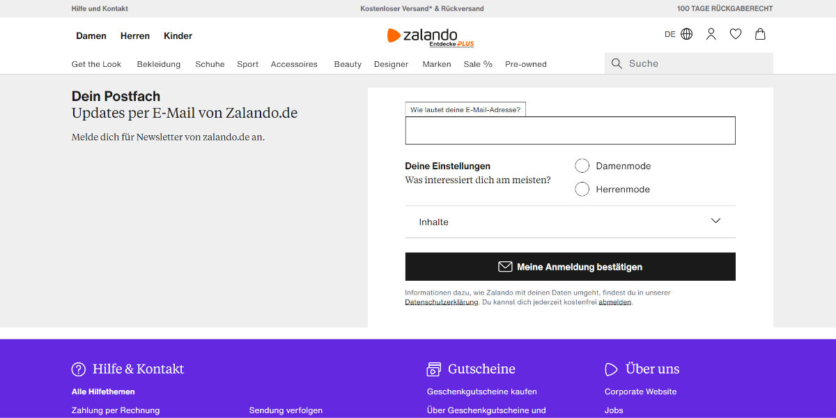
Task: Switch to the Herren tab
Action: pyautogui.click(x=135, y=36)
